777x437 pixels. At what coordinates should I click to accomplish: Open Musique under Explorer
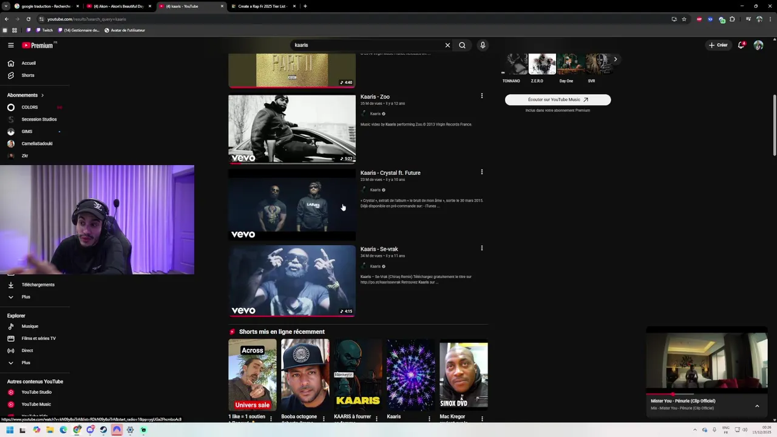(30, 327)
